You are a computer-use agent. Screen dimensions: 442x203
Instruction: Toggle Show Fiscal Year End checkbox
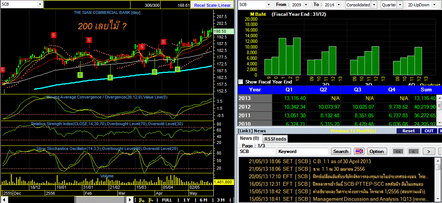point(240,82)
